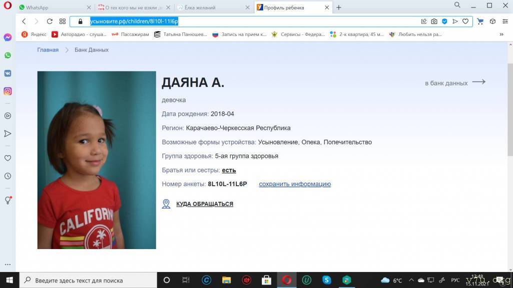Viewport: 513px width, 288px height.
Task: Reload the current page
Action: pos(50,21)
